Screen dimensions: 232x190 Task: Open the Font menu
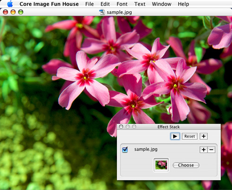click(x=122, y=4)
